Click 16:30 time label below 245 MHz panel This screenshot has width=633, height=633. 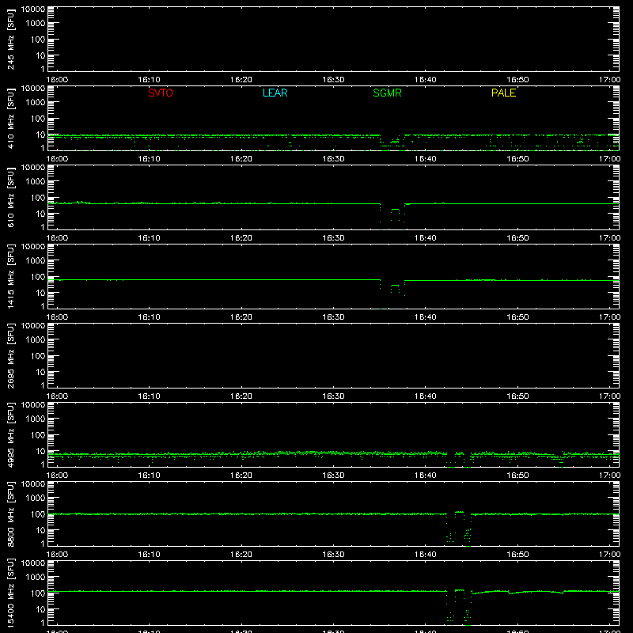pyautogui.click(x=333, y=80)
